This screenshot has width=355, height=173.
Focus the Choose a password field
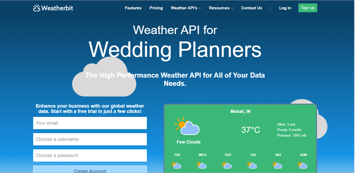pyautogui.click(x=90, y=155)
